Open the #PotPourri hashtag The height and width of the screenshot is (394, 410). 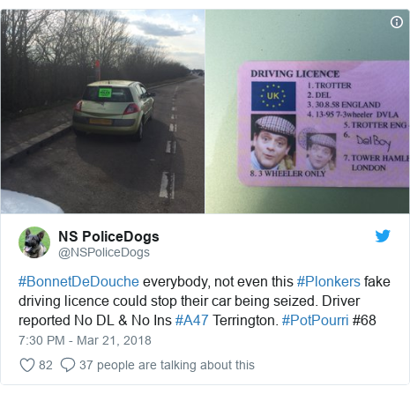[315, 320]
